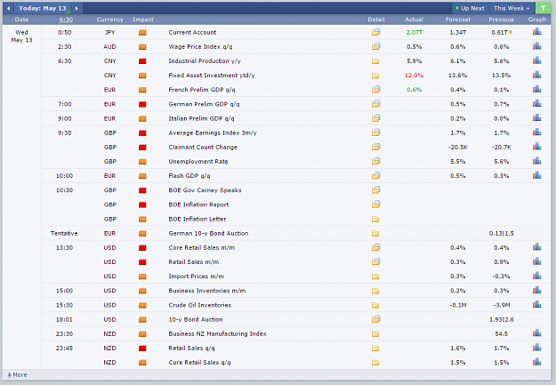This screenshot has height=385, width=556.
Task: Click revised marker beside previous 0.61T
Action: [x=511, y=32]
